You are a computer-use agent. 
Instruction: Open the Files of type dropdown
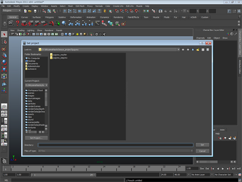tap(192, 151)
